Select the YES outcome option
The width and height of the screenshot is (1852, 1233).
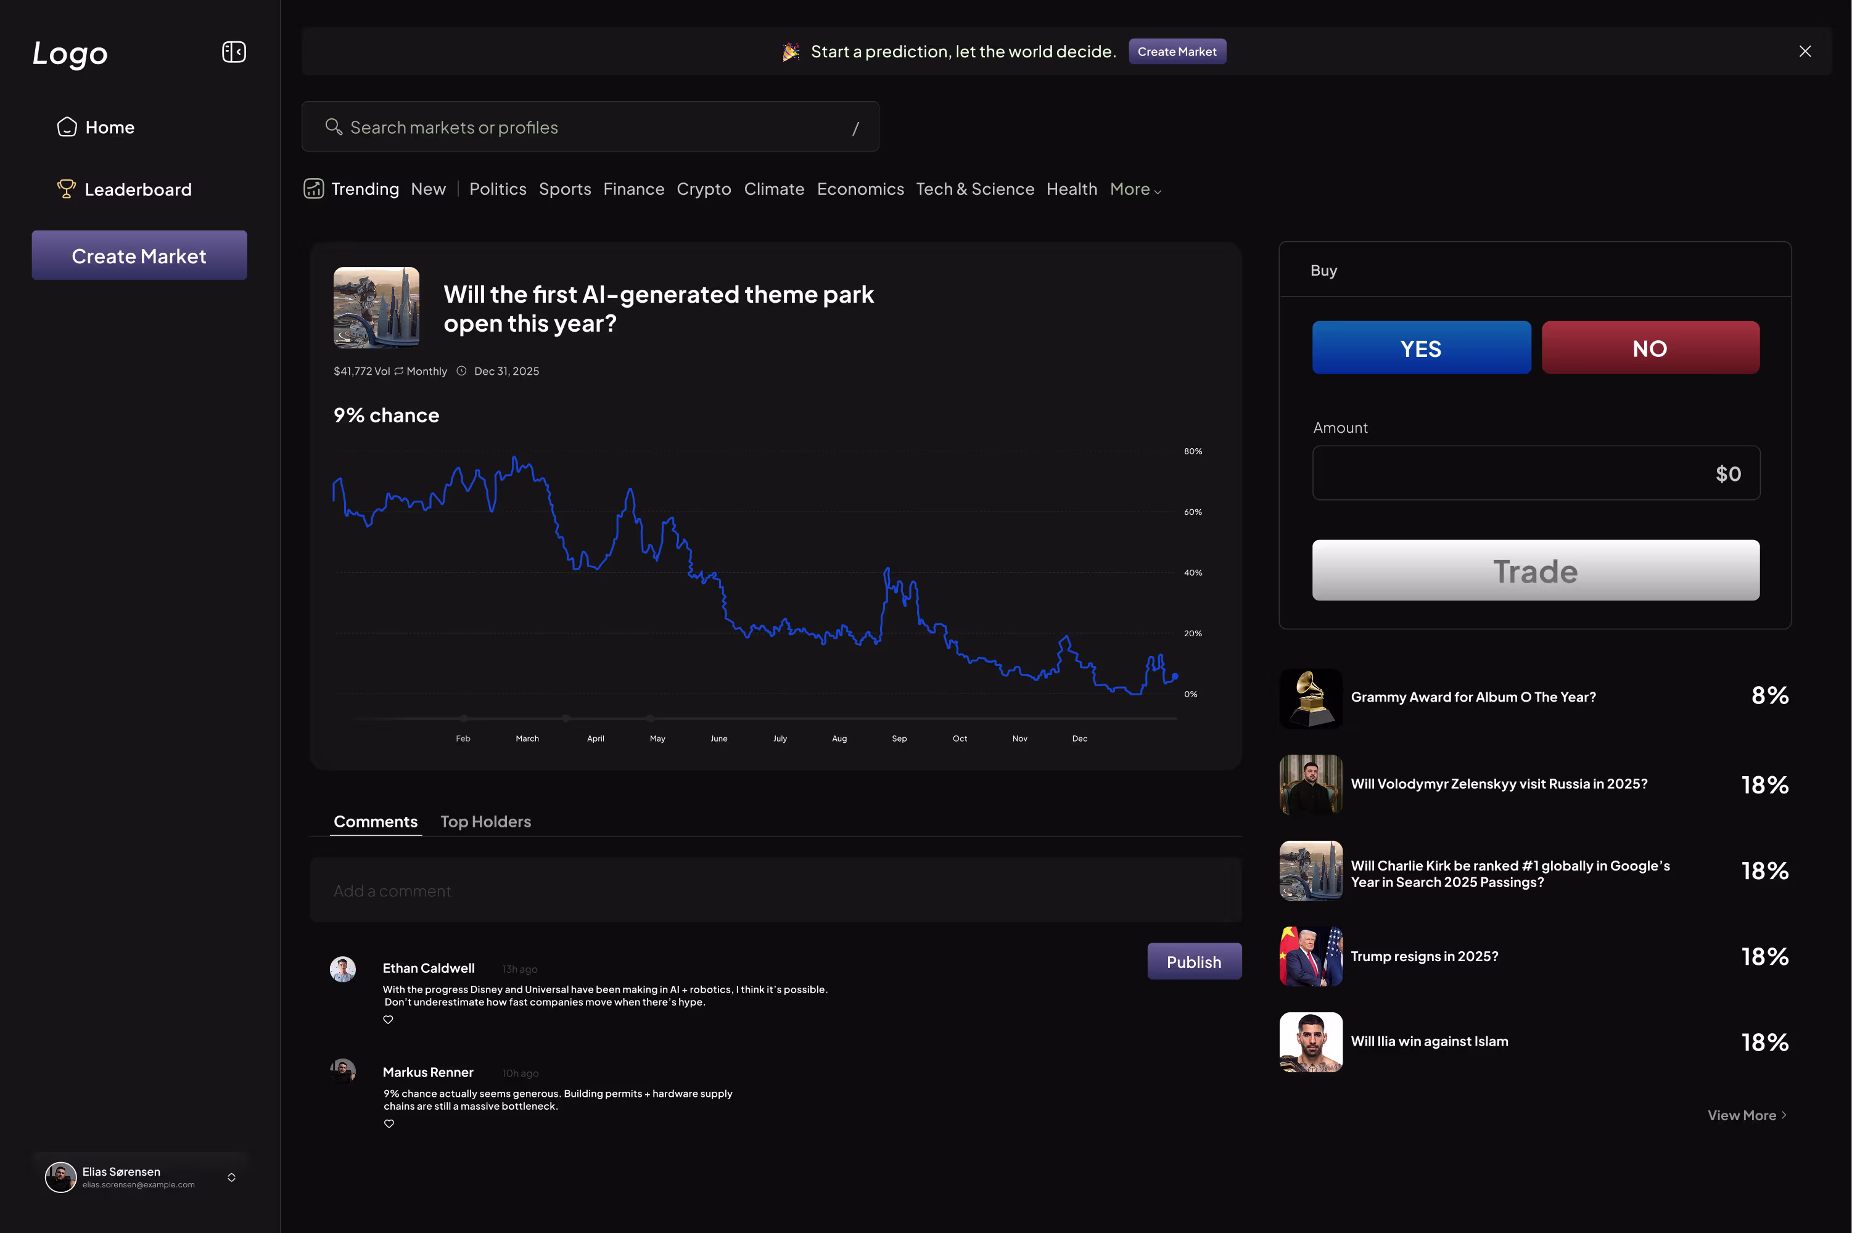click(x=1421, y=348)
